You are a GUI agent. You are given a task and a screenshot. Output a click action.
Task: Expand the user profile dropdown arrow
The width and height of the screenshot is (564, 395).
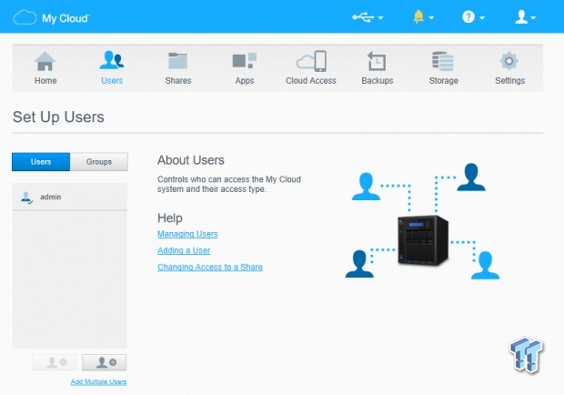(x=533, y=17)
